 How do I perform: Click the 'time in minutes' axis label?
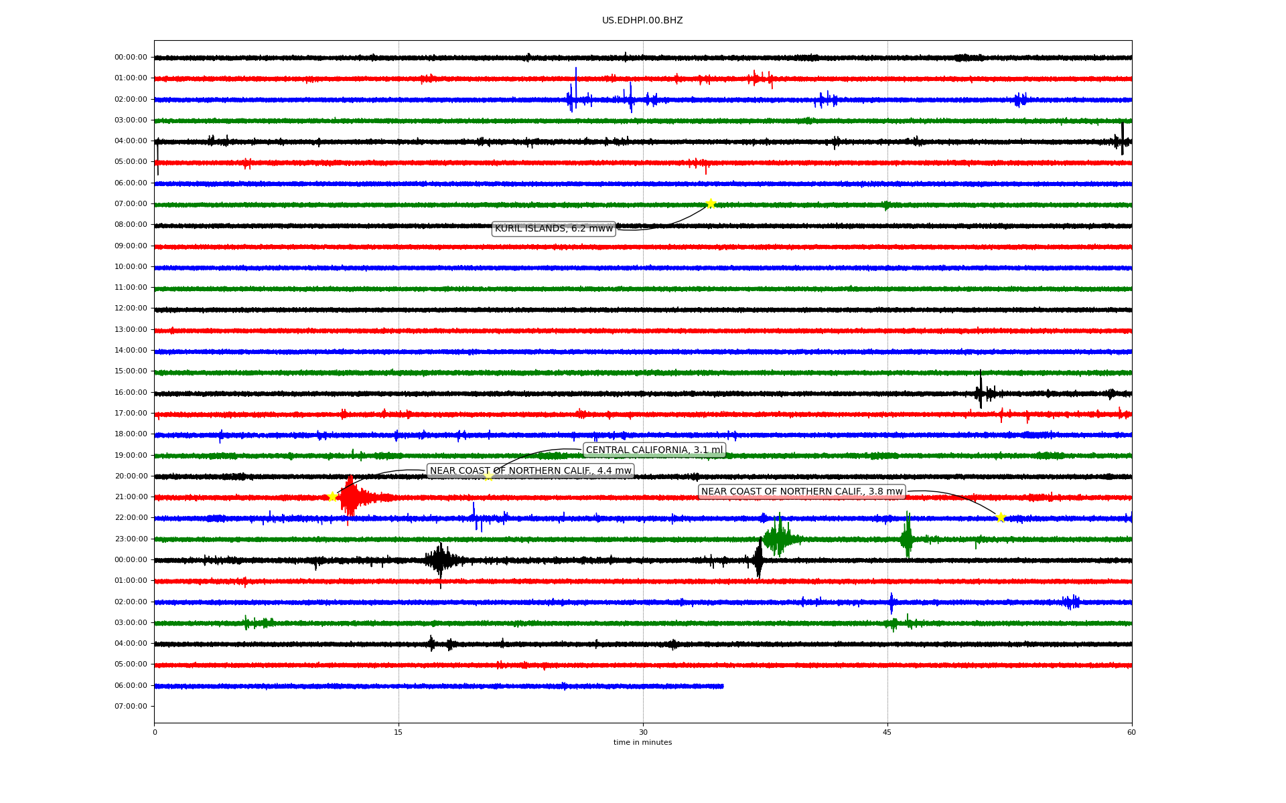click(x=642, y=742)
